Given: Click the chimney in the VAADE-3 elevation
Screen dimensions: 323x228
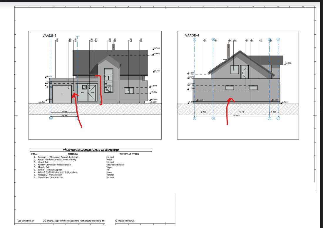Looking at the screenshot, I should [x=113, y=47].
